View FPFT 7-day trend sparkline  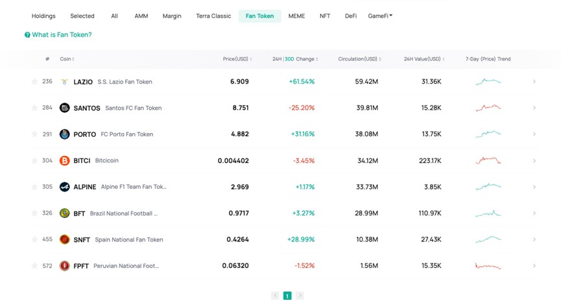point(488,266)
